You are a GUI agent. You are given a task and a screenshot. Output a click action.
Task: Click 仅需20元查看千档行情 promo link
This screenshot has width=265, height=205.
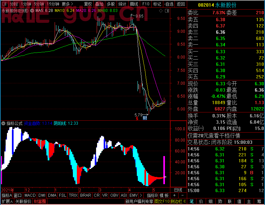[214, 136]
